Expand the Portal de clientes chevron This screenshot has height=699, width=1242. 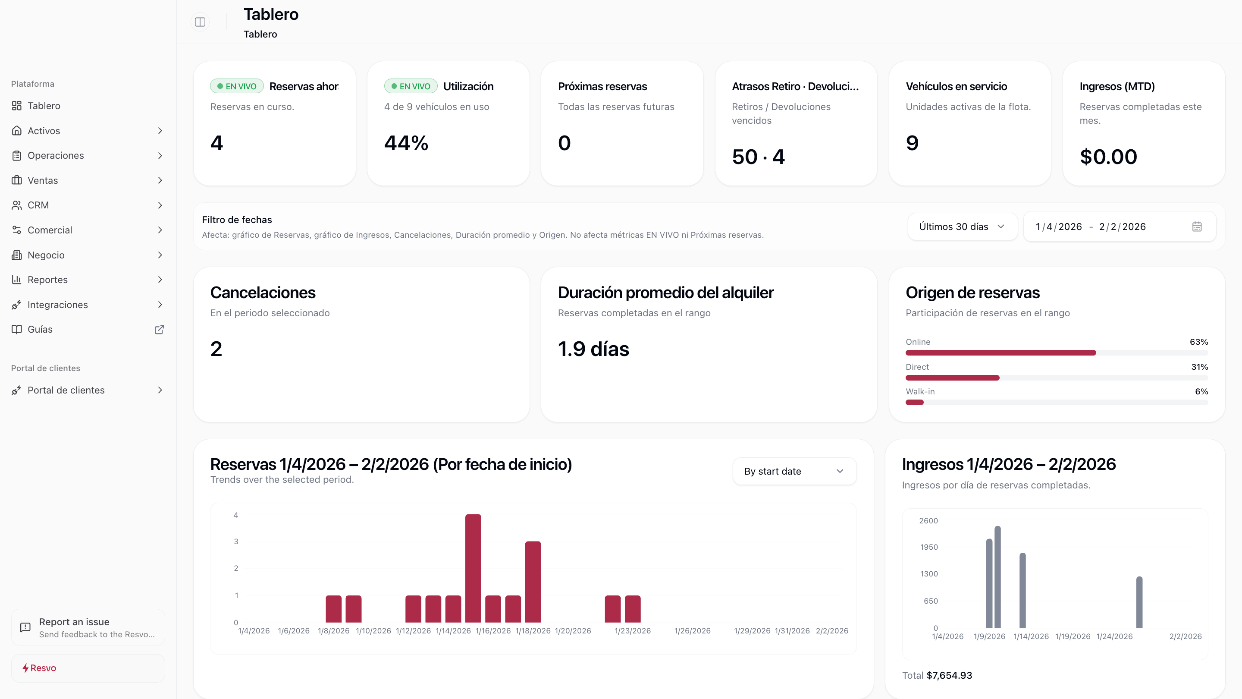click(160, 390)
